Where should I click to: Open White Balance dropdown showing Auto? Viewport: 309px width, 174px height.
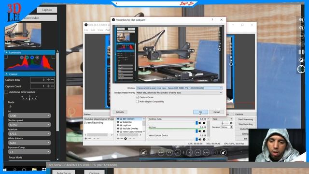tap(29, 143)
